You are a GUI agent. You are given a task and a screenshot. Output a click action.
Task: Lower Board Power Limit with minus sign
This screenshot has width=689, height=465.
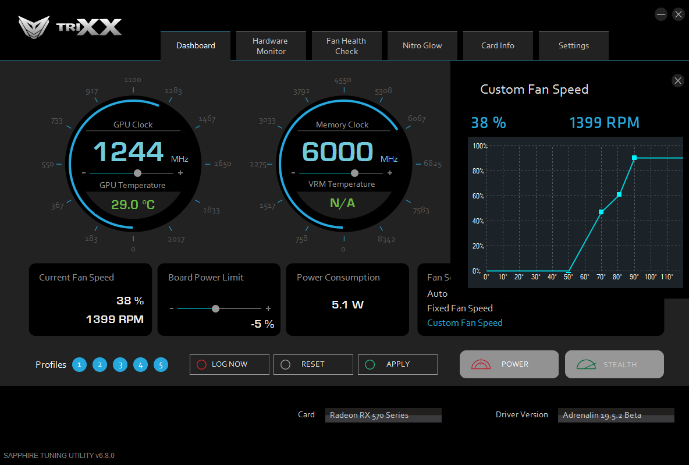coord(171,308)
